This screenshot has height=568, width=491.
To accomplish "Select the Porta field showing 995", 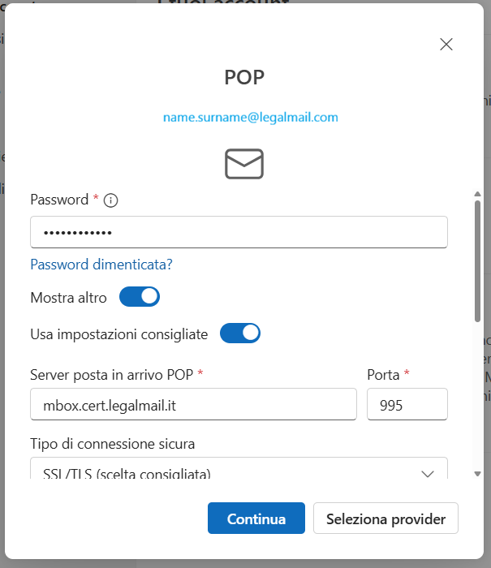I will 407,404.
